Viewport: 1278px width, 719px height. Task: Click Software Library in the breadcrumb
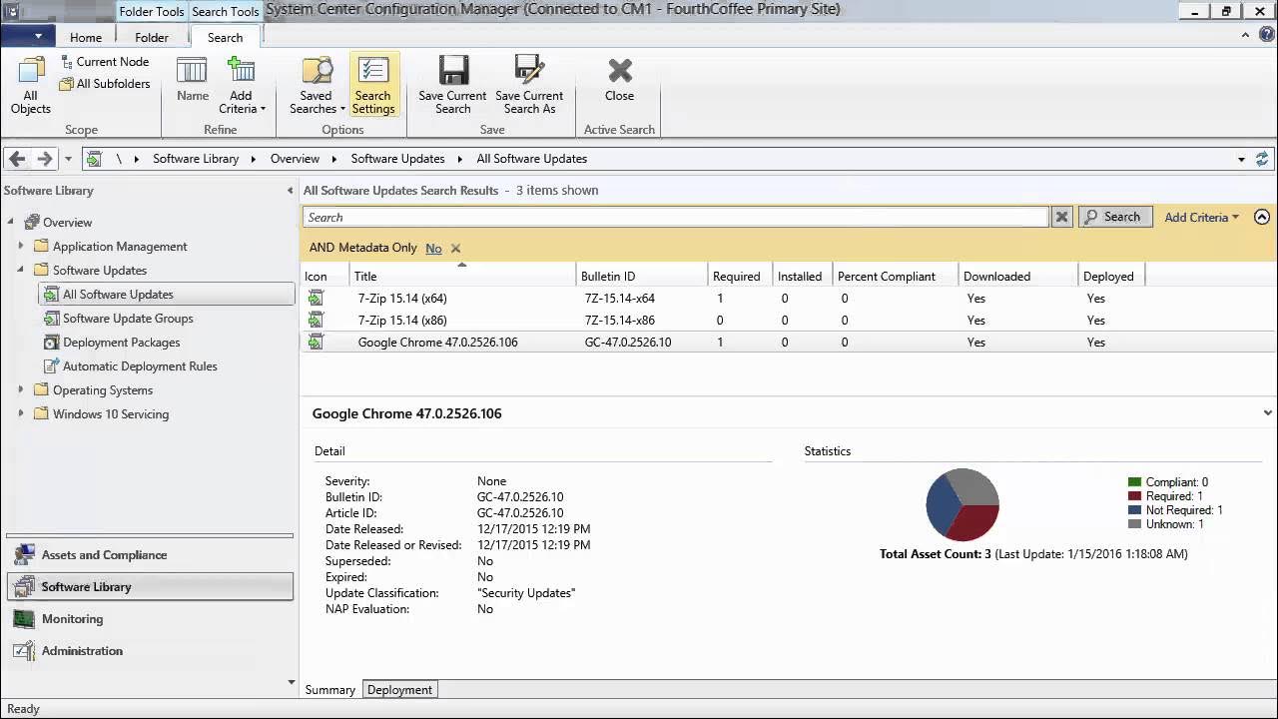click(x=196, y=159)
